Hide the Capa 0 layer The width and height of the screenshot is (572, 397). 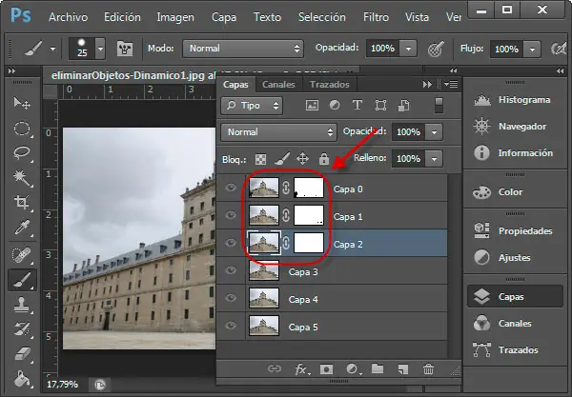coord(232,189)
